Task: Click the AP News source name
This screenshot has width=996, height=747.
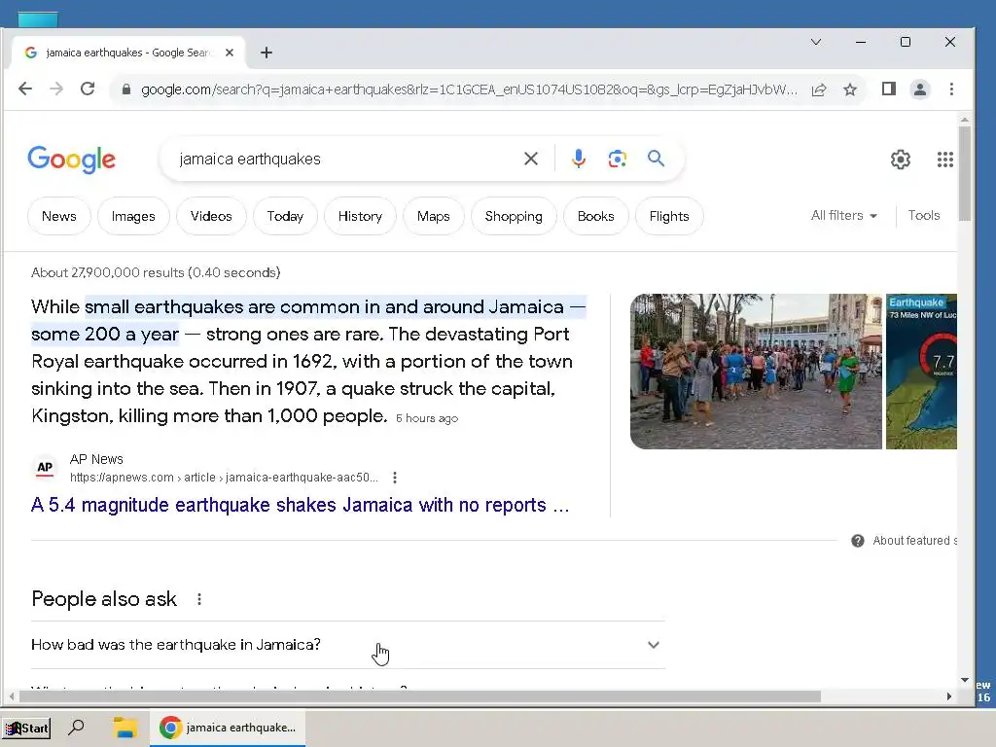Action: [96, 459]
